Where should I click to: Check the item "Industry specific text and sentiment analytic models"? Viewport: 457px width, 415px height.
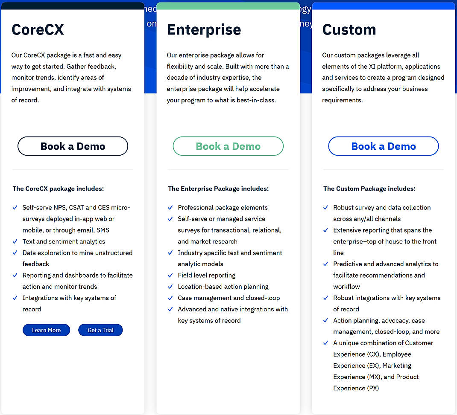click(170, 253)
